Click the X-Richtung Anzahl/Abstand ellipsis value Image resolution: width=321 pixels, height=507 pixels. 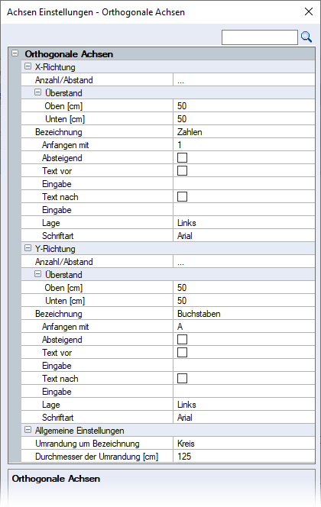pyautogui.click(x=244, y=80)
